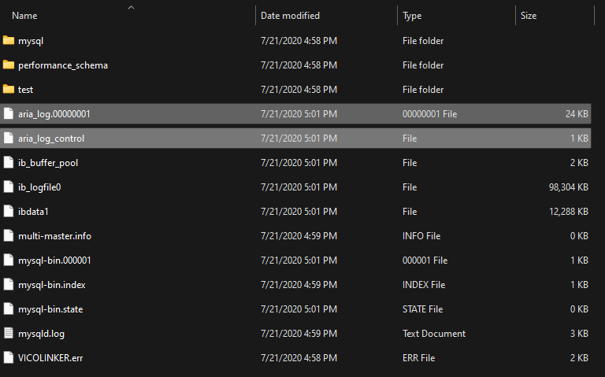Select the test folder icon

click(9, 89)
